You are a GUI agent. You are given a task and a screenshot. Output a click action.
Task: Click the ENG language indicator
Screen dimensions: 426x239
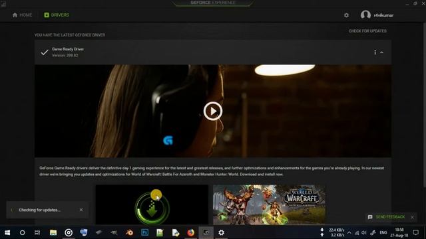tap(383, 232)
